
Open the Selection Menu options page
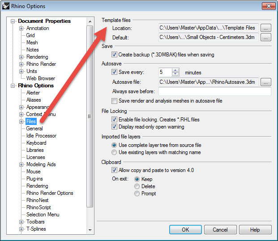[x=43, y=215]
